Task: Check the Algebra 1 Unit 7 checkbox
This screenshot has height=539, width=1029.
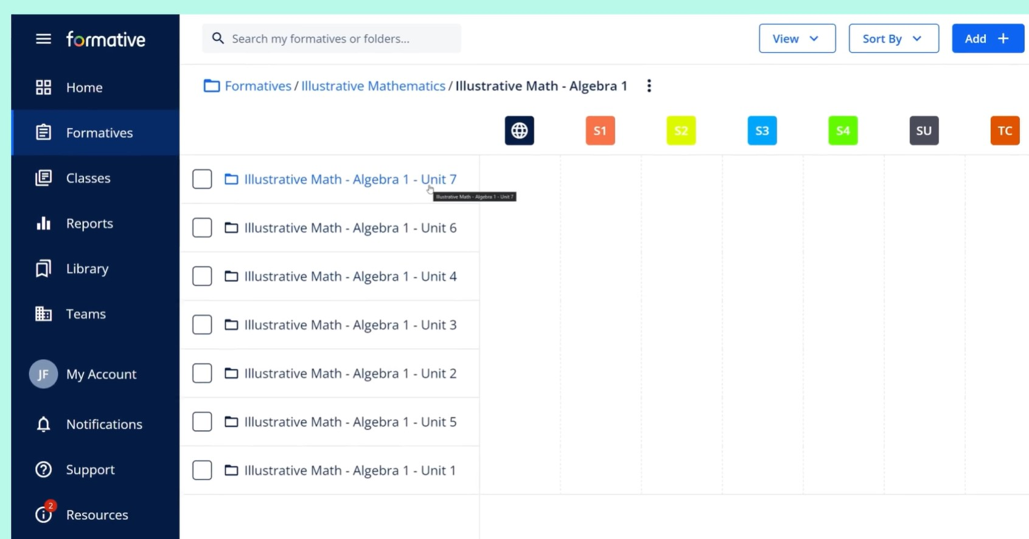Action: pos(202,179)
